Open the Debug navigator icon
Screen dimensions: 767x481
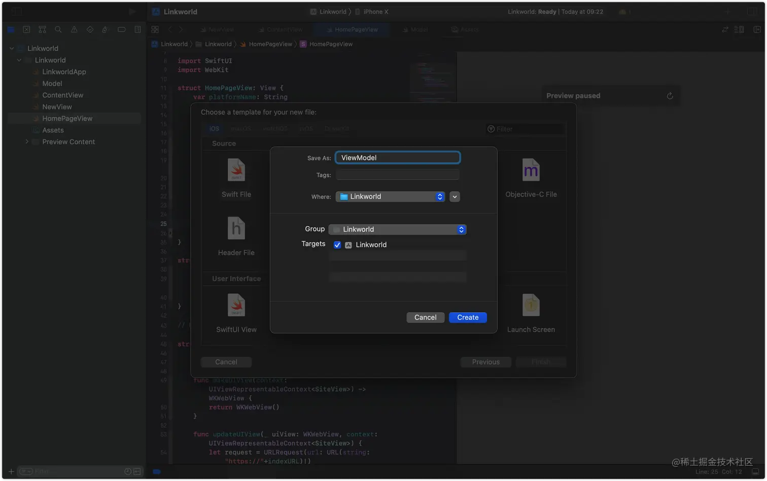(x=105, y=29)
